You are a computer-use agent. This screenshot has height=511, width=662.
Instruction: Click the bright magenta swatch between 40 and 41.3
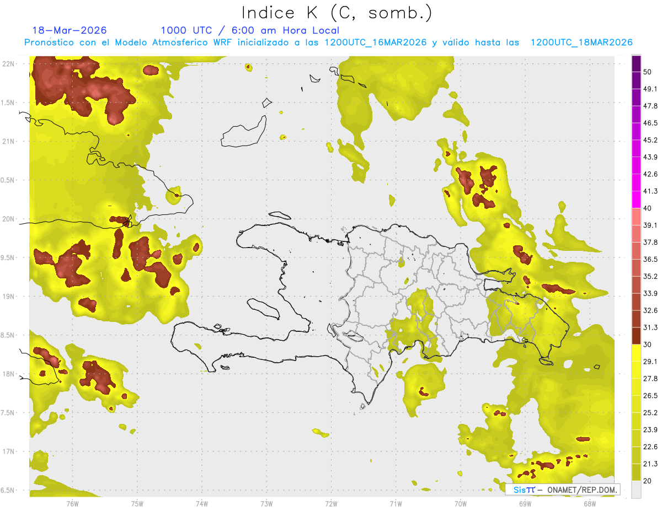[x=636, y=200]
